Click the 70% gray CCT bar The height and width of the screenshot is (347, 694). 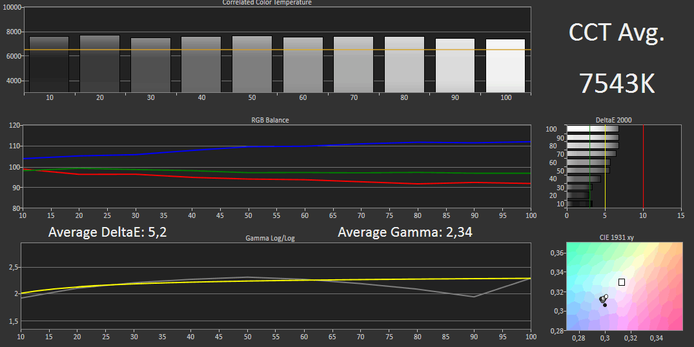coord(353,64)
